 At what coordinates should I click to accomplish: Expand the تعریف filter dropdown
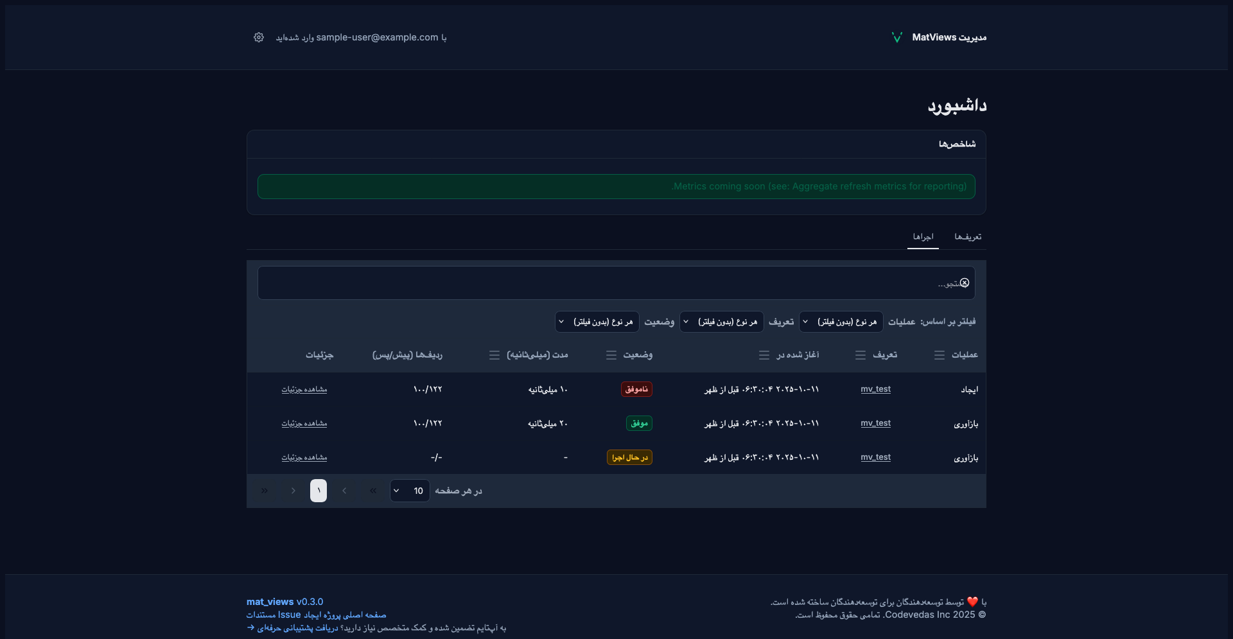(x=721, y=322)
